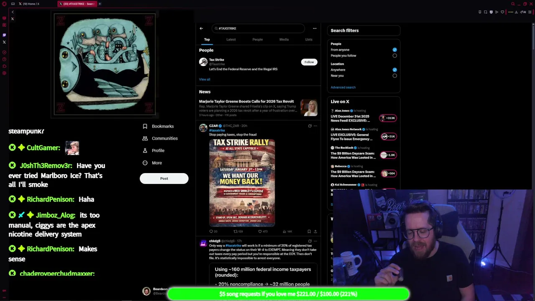Switch to the Latest results tab
535x301 pixels.
tap(231, 39)
